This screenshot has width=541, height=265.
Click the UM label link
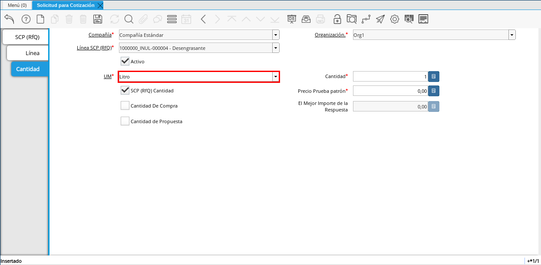tap(108, 76)
